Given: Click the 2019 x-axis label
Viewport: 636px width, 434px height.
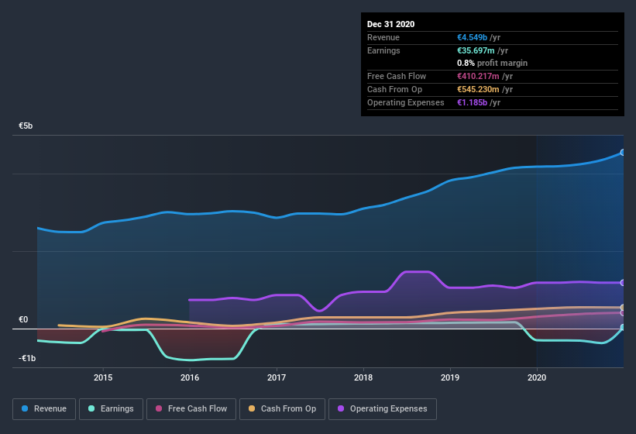Looking at the screenshot, I should coord(450,377).
